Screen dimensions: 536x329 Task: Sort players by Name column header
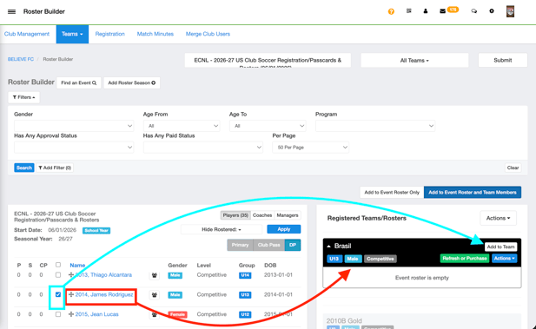77,265
